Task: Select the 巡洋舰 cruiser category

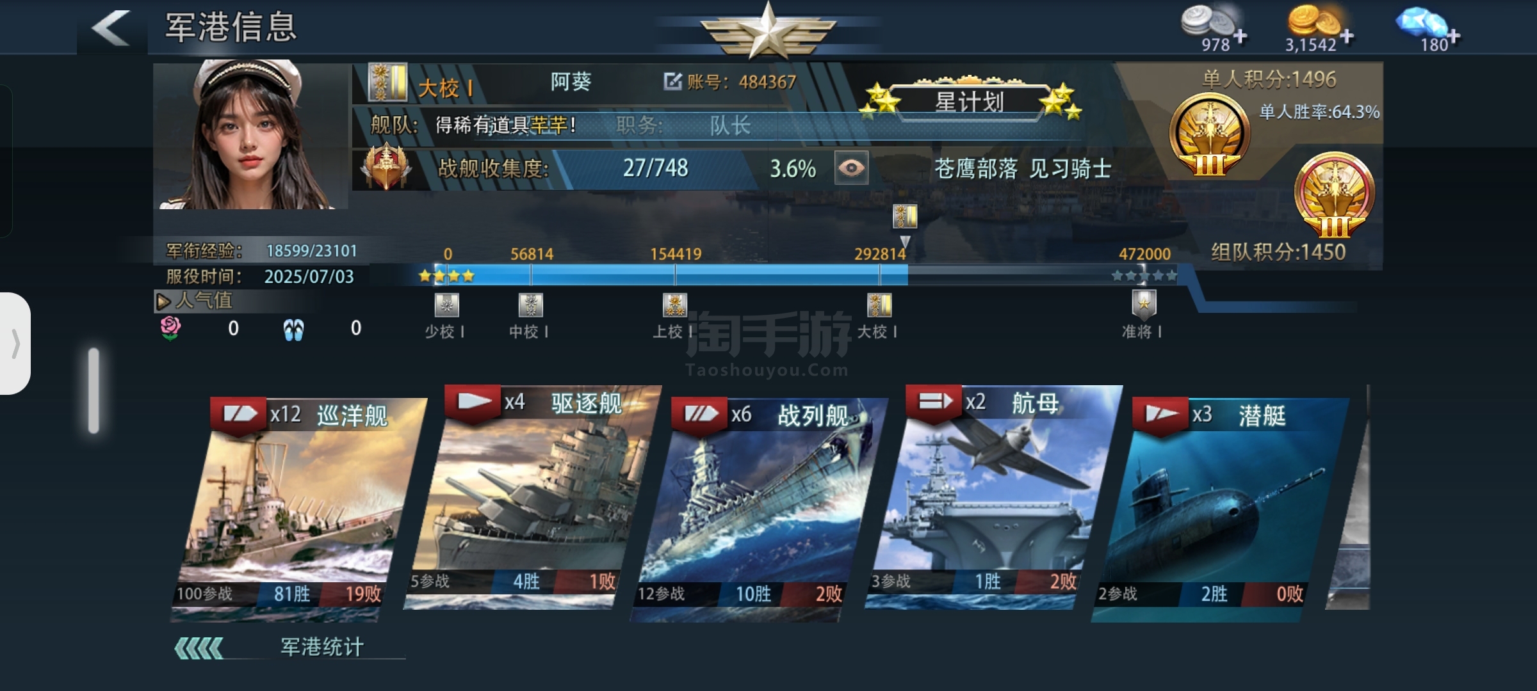Action: (300, 509)
